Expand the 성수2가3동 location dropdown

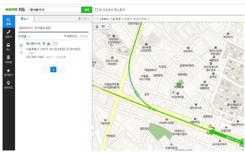149,19
